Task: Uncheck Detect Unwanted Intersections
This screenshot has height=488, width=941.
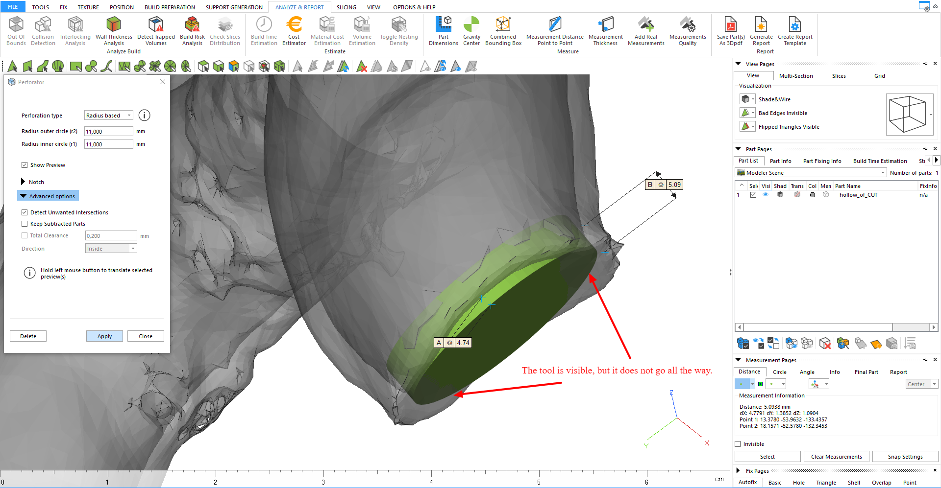Action: tap(25, 212)
